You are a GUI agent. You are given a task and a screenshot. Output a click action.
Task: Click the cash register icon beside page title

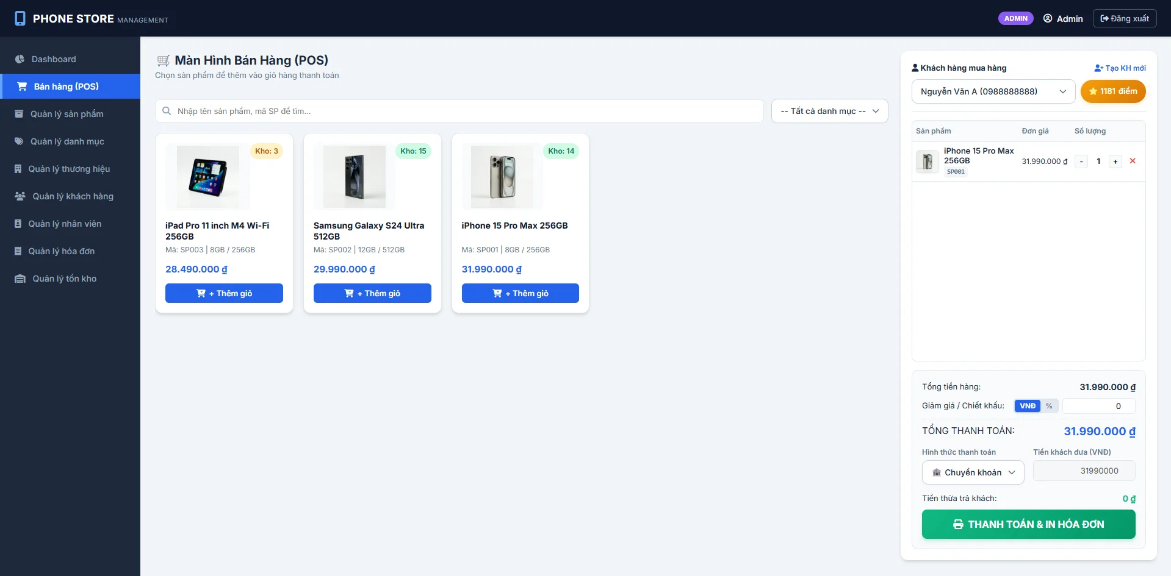tap(163, 60)
